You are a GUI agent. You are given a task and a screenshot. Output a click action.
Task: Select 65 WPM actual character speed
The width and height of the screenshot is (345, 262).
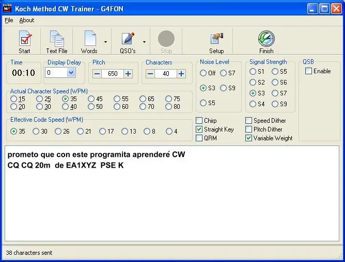tap(143, 99)
